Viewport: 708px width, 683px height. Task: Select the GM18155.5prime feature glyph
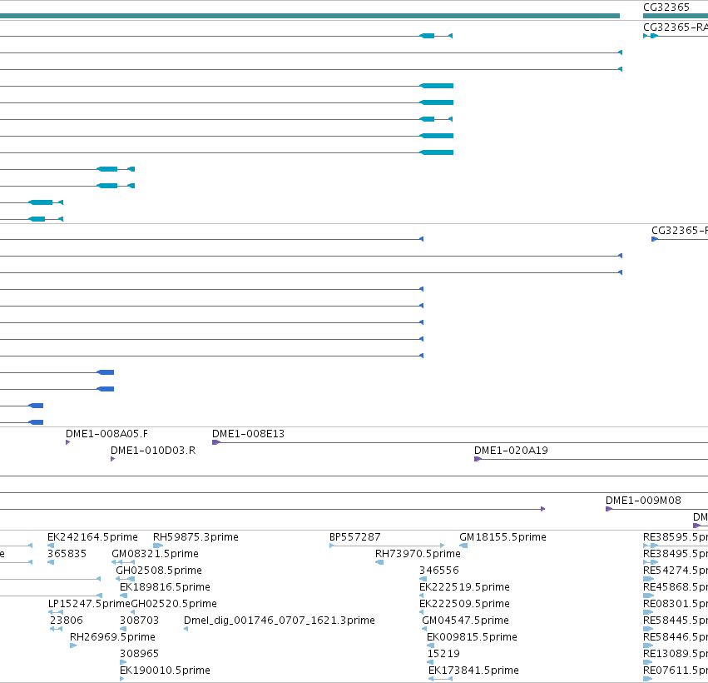[x=463, y=546]
